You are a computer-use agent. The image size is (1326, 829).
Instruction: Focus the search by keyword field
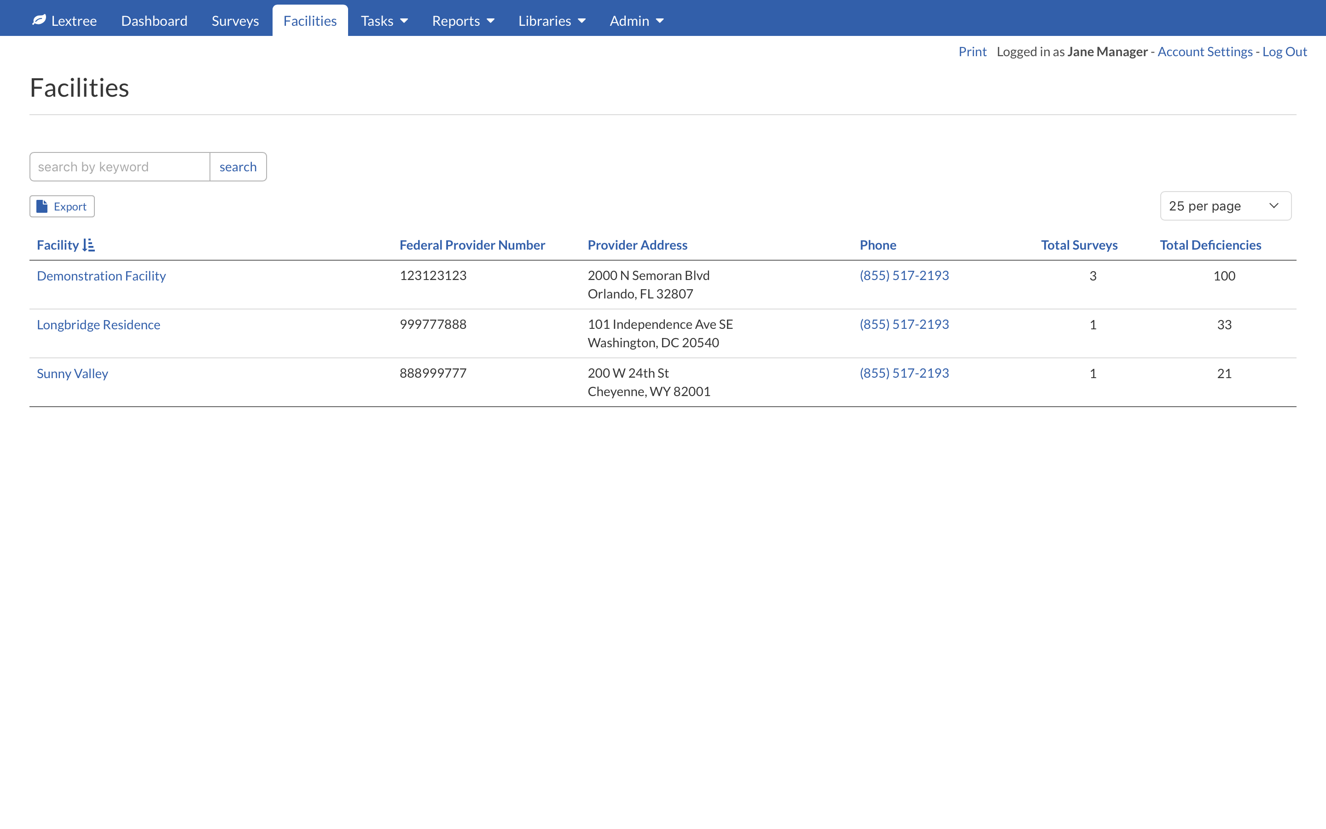click(120, 167)
